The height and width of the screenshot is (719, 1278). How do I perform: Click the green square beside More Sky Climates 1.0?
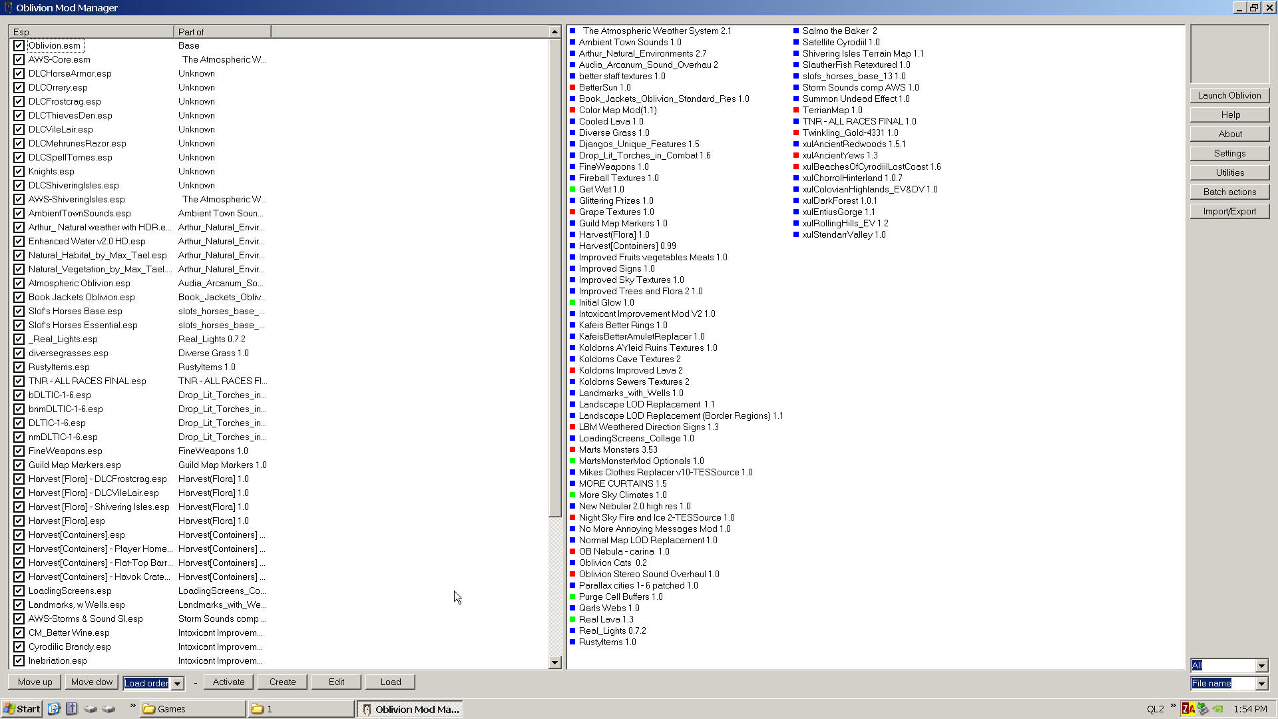(x=572, y=495)
